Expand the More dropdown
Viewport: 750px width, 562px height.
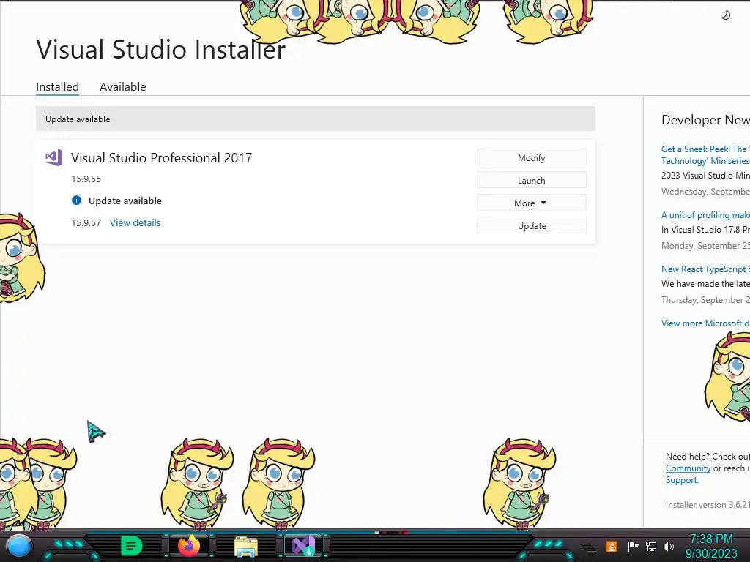[x=532, y=203]
